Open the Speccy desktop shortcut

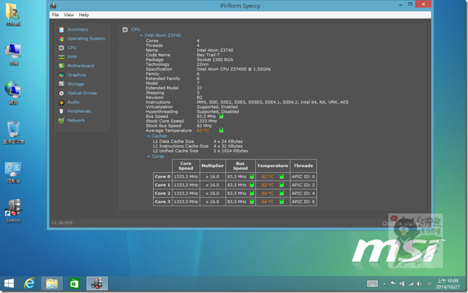coord(13,210)
